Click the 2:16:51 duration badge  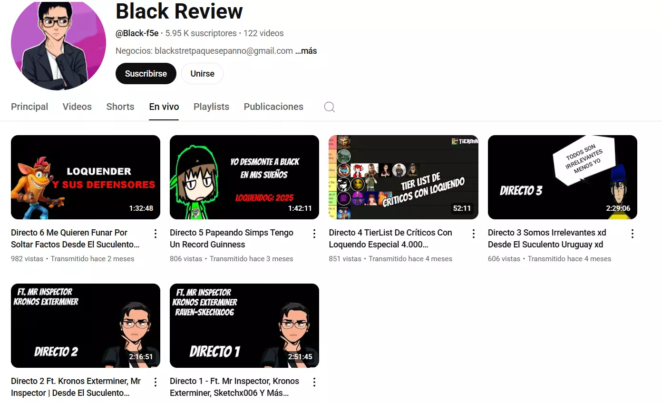point(141,356)
